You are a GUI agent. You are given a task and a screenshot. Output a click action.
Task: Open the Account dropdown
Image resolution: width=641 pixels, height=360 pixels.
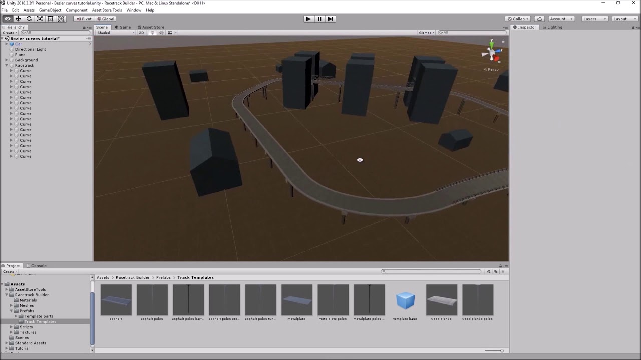tap(560, 19)
